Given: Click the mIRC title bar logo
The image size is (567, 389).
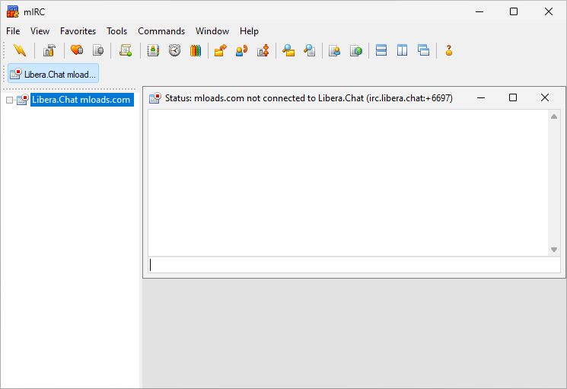Looking at the screenshot, I should [x=13, y=12].
